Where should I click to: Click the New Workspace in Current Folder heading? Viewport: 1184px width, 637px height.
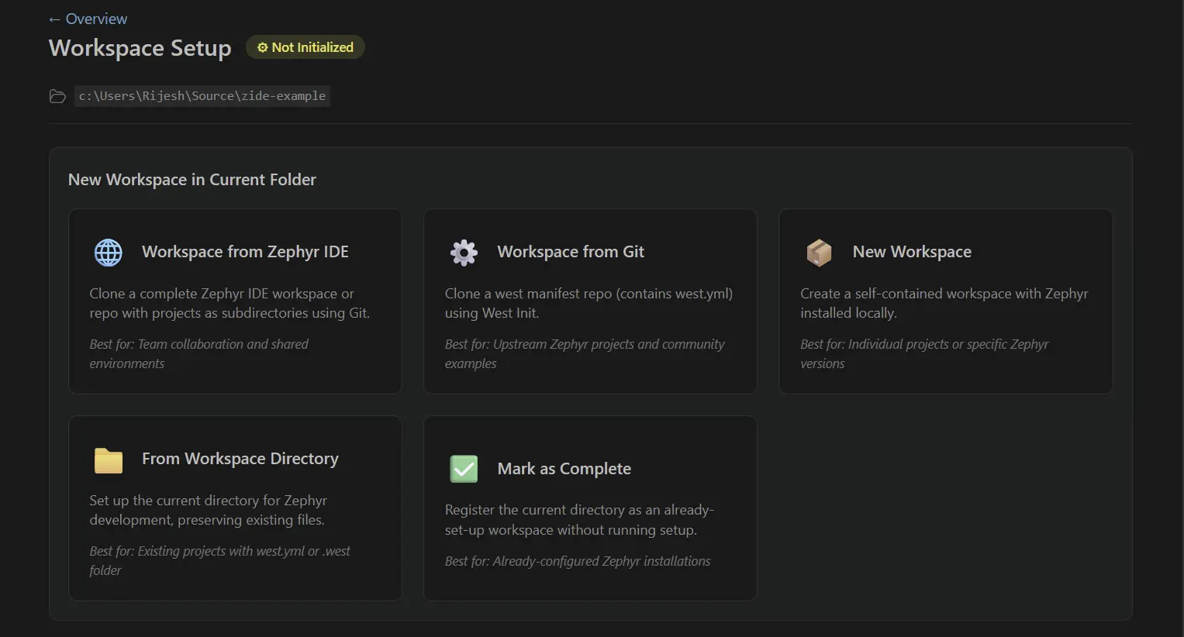click(192, 180)
